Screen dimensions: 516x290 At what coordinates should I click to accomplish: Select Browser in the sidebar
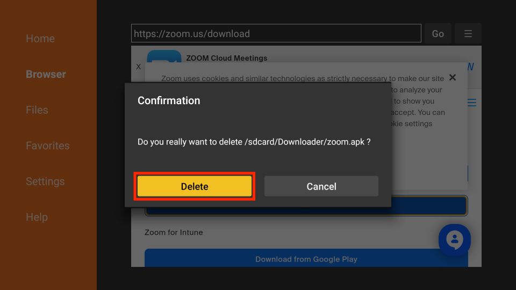(x=46, y=74)
